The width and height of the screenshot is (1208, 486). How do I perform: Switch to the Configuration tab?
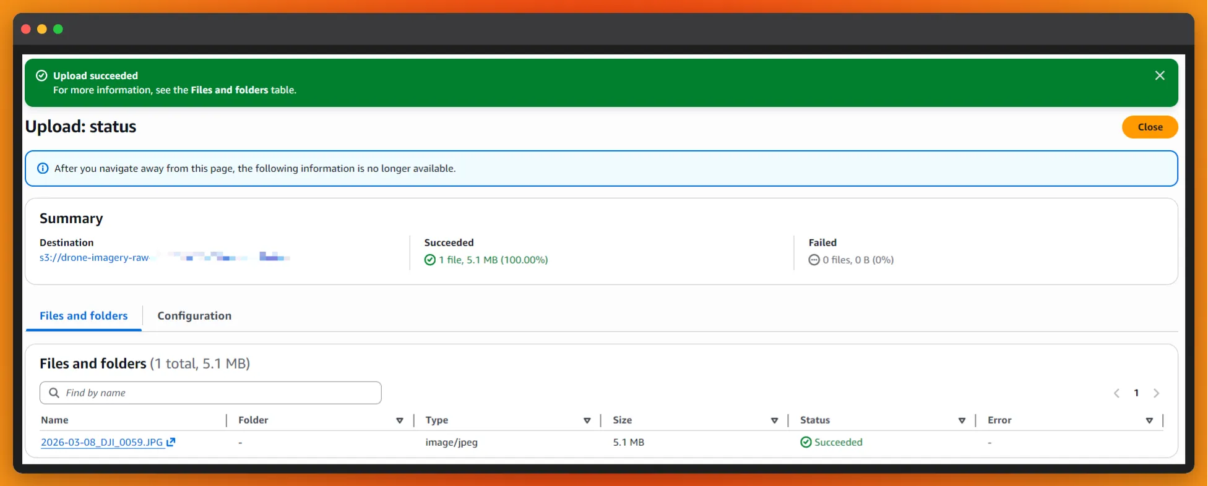[194, 316]
